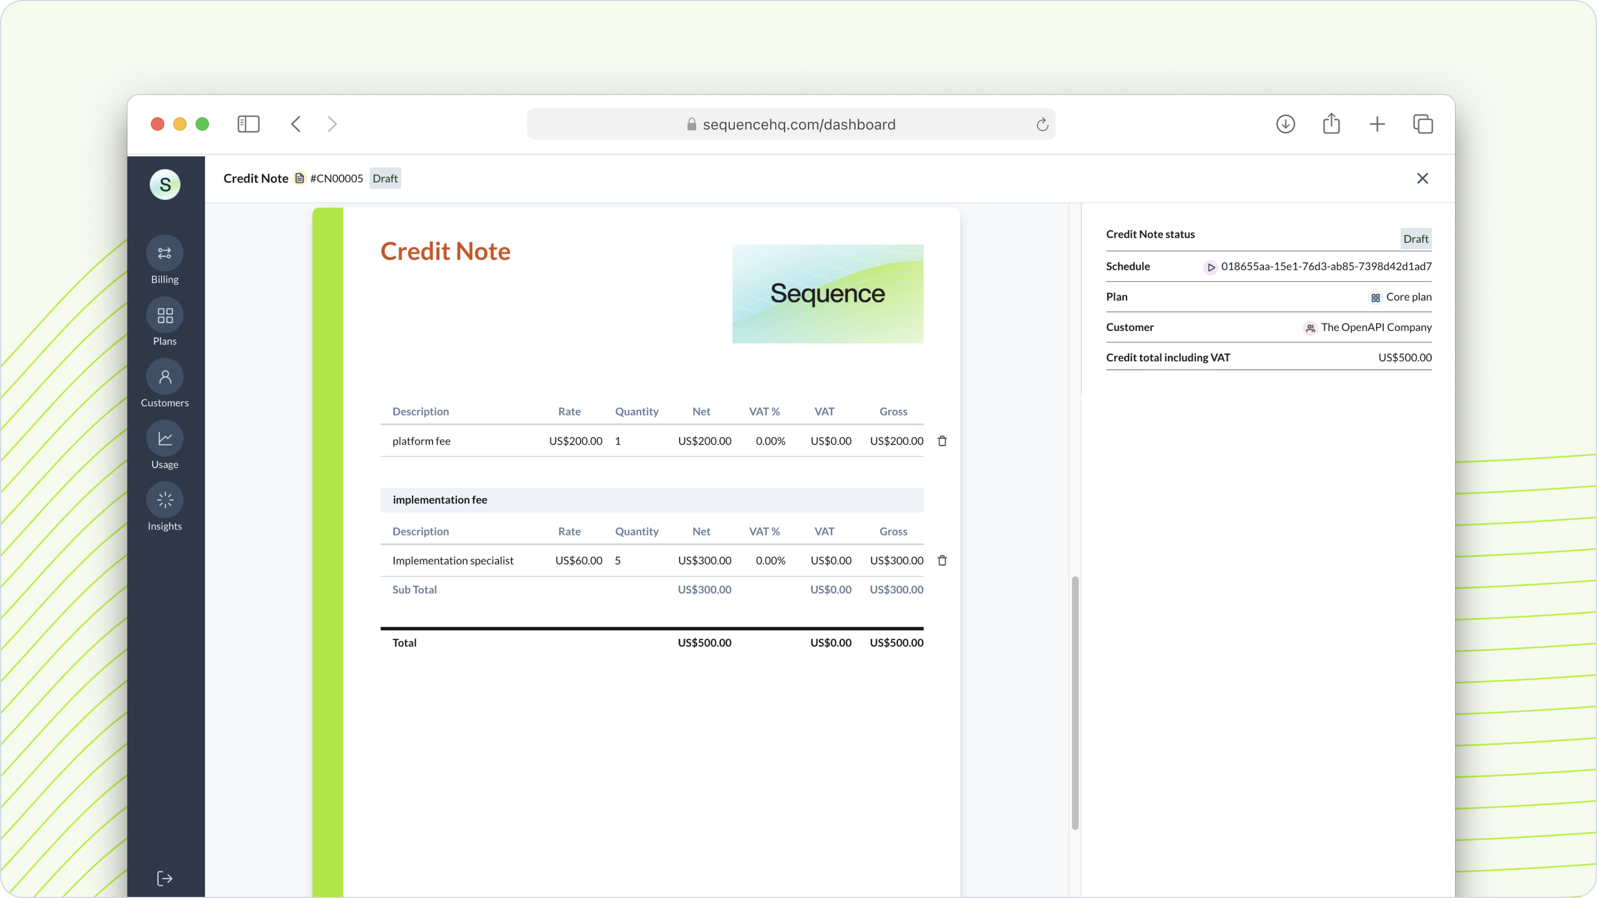1597x898 pixels.
Task: Delete the Implementation specialist line item
Action: click(x=942, y=560)
